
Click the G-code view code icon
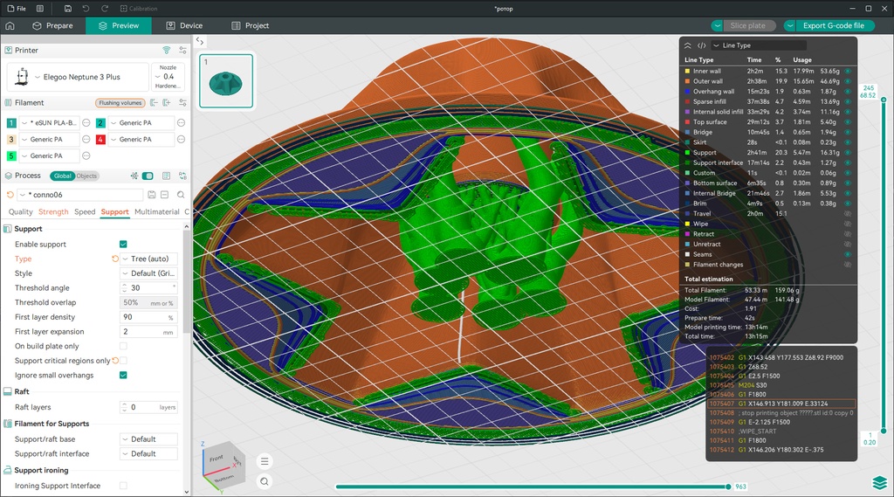[702, 45]
